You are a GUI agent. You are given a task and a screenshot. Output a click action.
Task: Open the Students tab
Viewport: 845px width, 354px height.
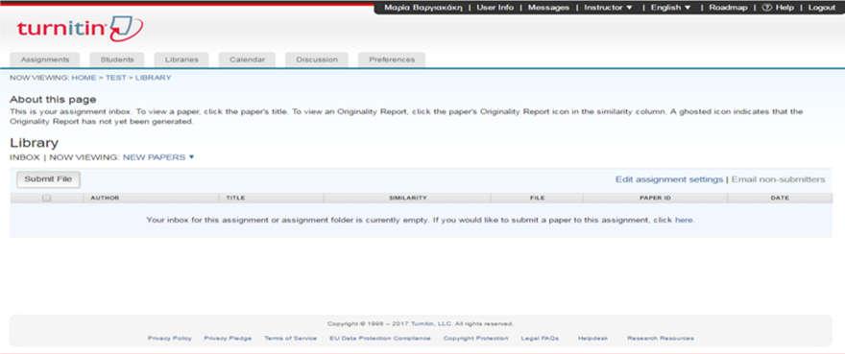pyautogui.click(x=117, y=59)
